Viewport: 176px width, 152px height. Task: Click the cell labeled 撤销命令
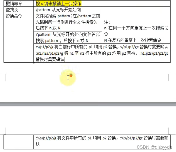(x=19, y=4)
